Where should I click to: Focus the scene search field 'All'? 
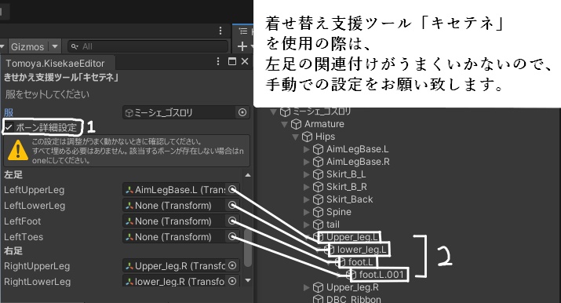tap(148, 46)
